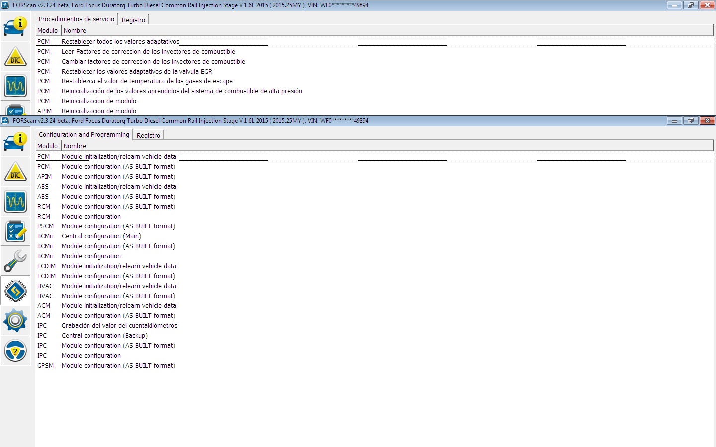This screenshot has width=716, height=447.
Task: Choose IPC Central configuration (Backup)
Action: (104, 336)
